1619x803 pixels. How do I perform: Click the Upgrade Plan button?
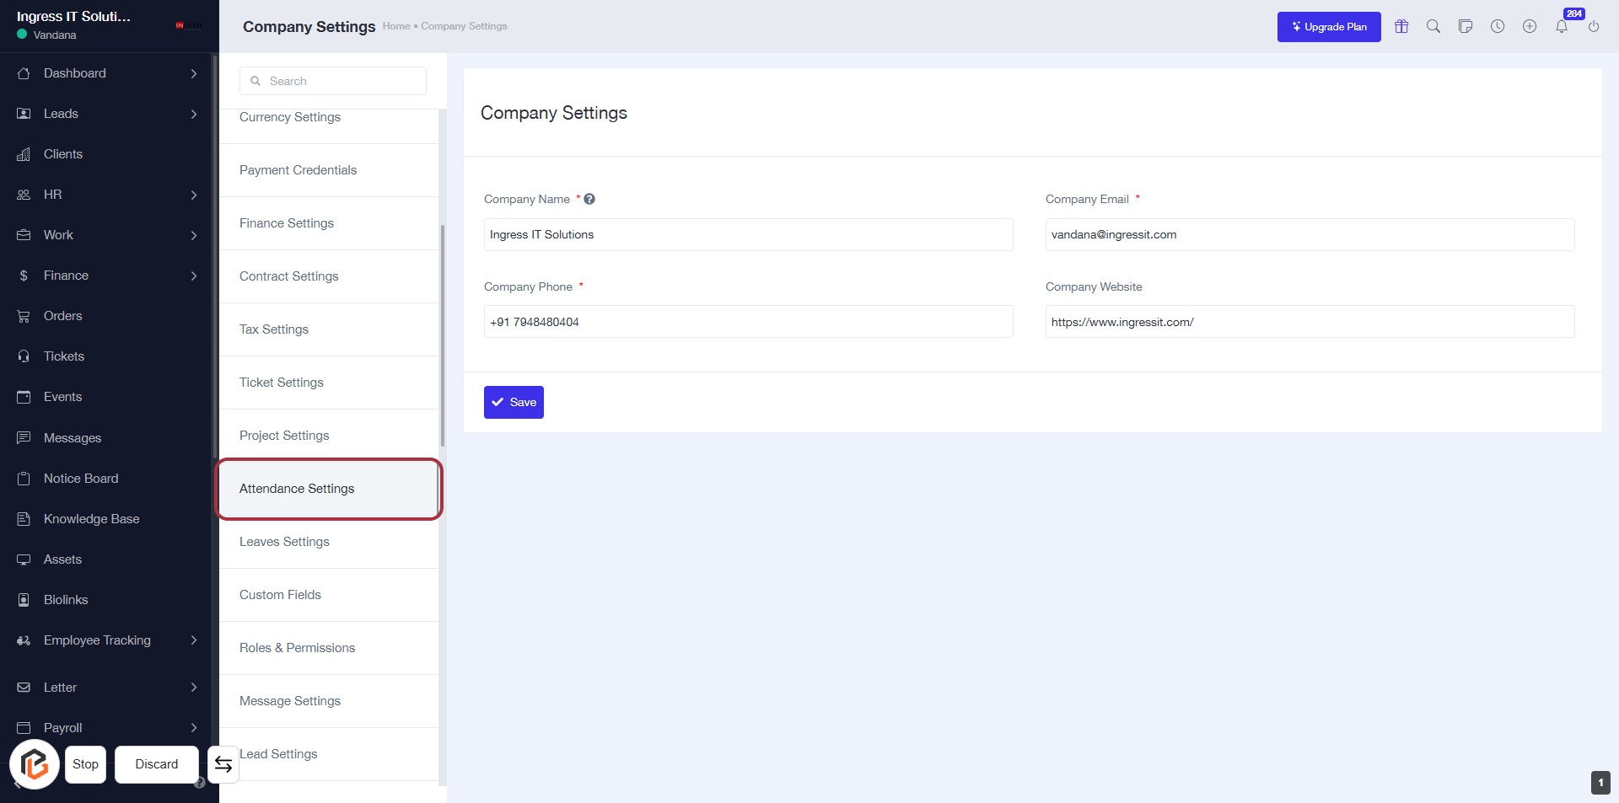[x=1329, y=27]
